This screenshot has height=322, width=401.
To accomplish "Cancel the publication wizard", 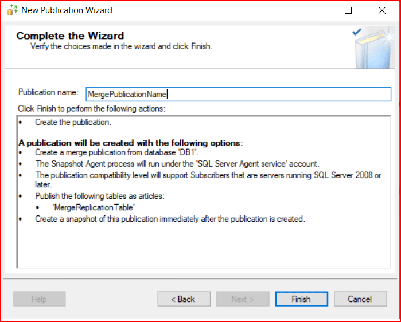I will [x=360, y=299].
